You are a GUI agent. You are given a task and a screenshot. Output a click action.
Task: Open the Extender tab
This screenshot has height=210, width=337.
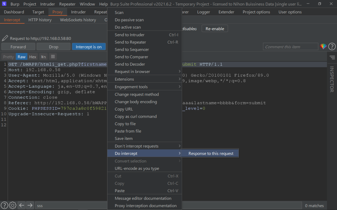pyautogui.click(x=226, y=12)
